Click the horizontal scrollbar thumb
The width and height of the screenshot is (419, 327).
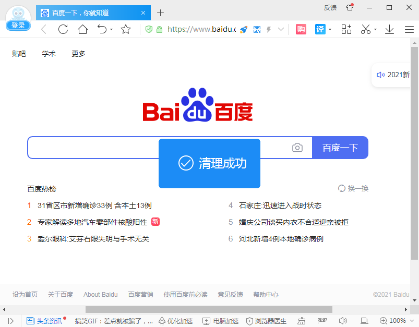pyautogui.click(x=209, y=309)
